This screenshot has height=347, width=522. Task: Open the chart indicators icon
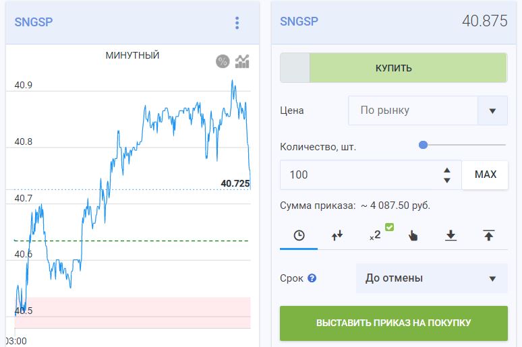[242, 61]
